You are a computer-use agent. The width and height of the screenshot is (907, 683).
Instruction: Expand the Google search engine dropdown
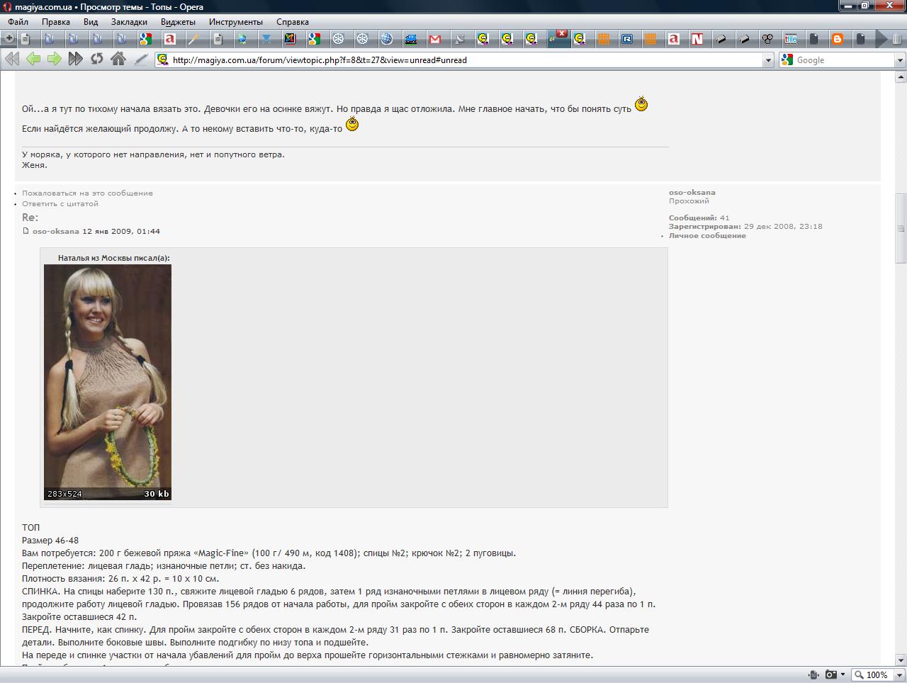[x=900, y=60]
